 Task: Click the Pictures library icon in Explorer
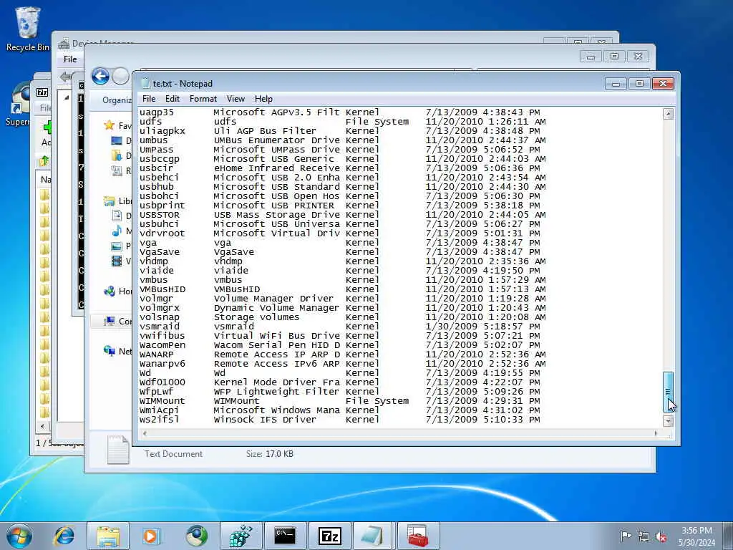tap(117, 246)
